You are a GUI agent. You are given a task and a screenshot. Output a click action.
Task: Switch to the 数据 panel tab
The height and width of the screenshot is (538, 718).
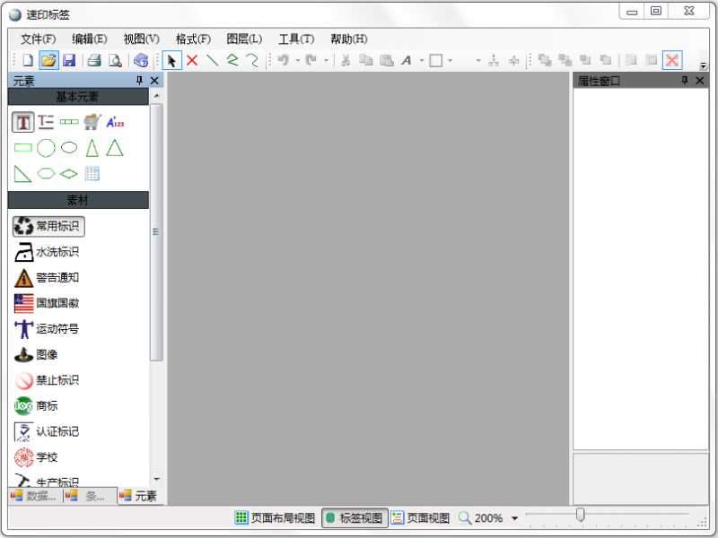click(x=34, y=496)
